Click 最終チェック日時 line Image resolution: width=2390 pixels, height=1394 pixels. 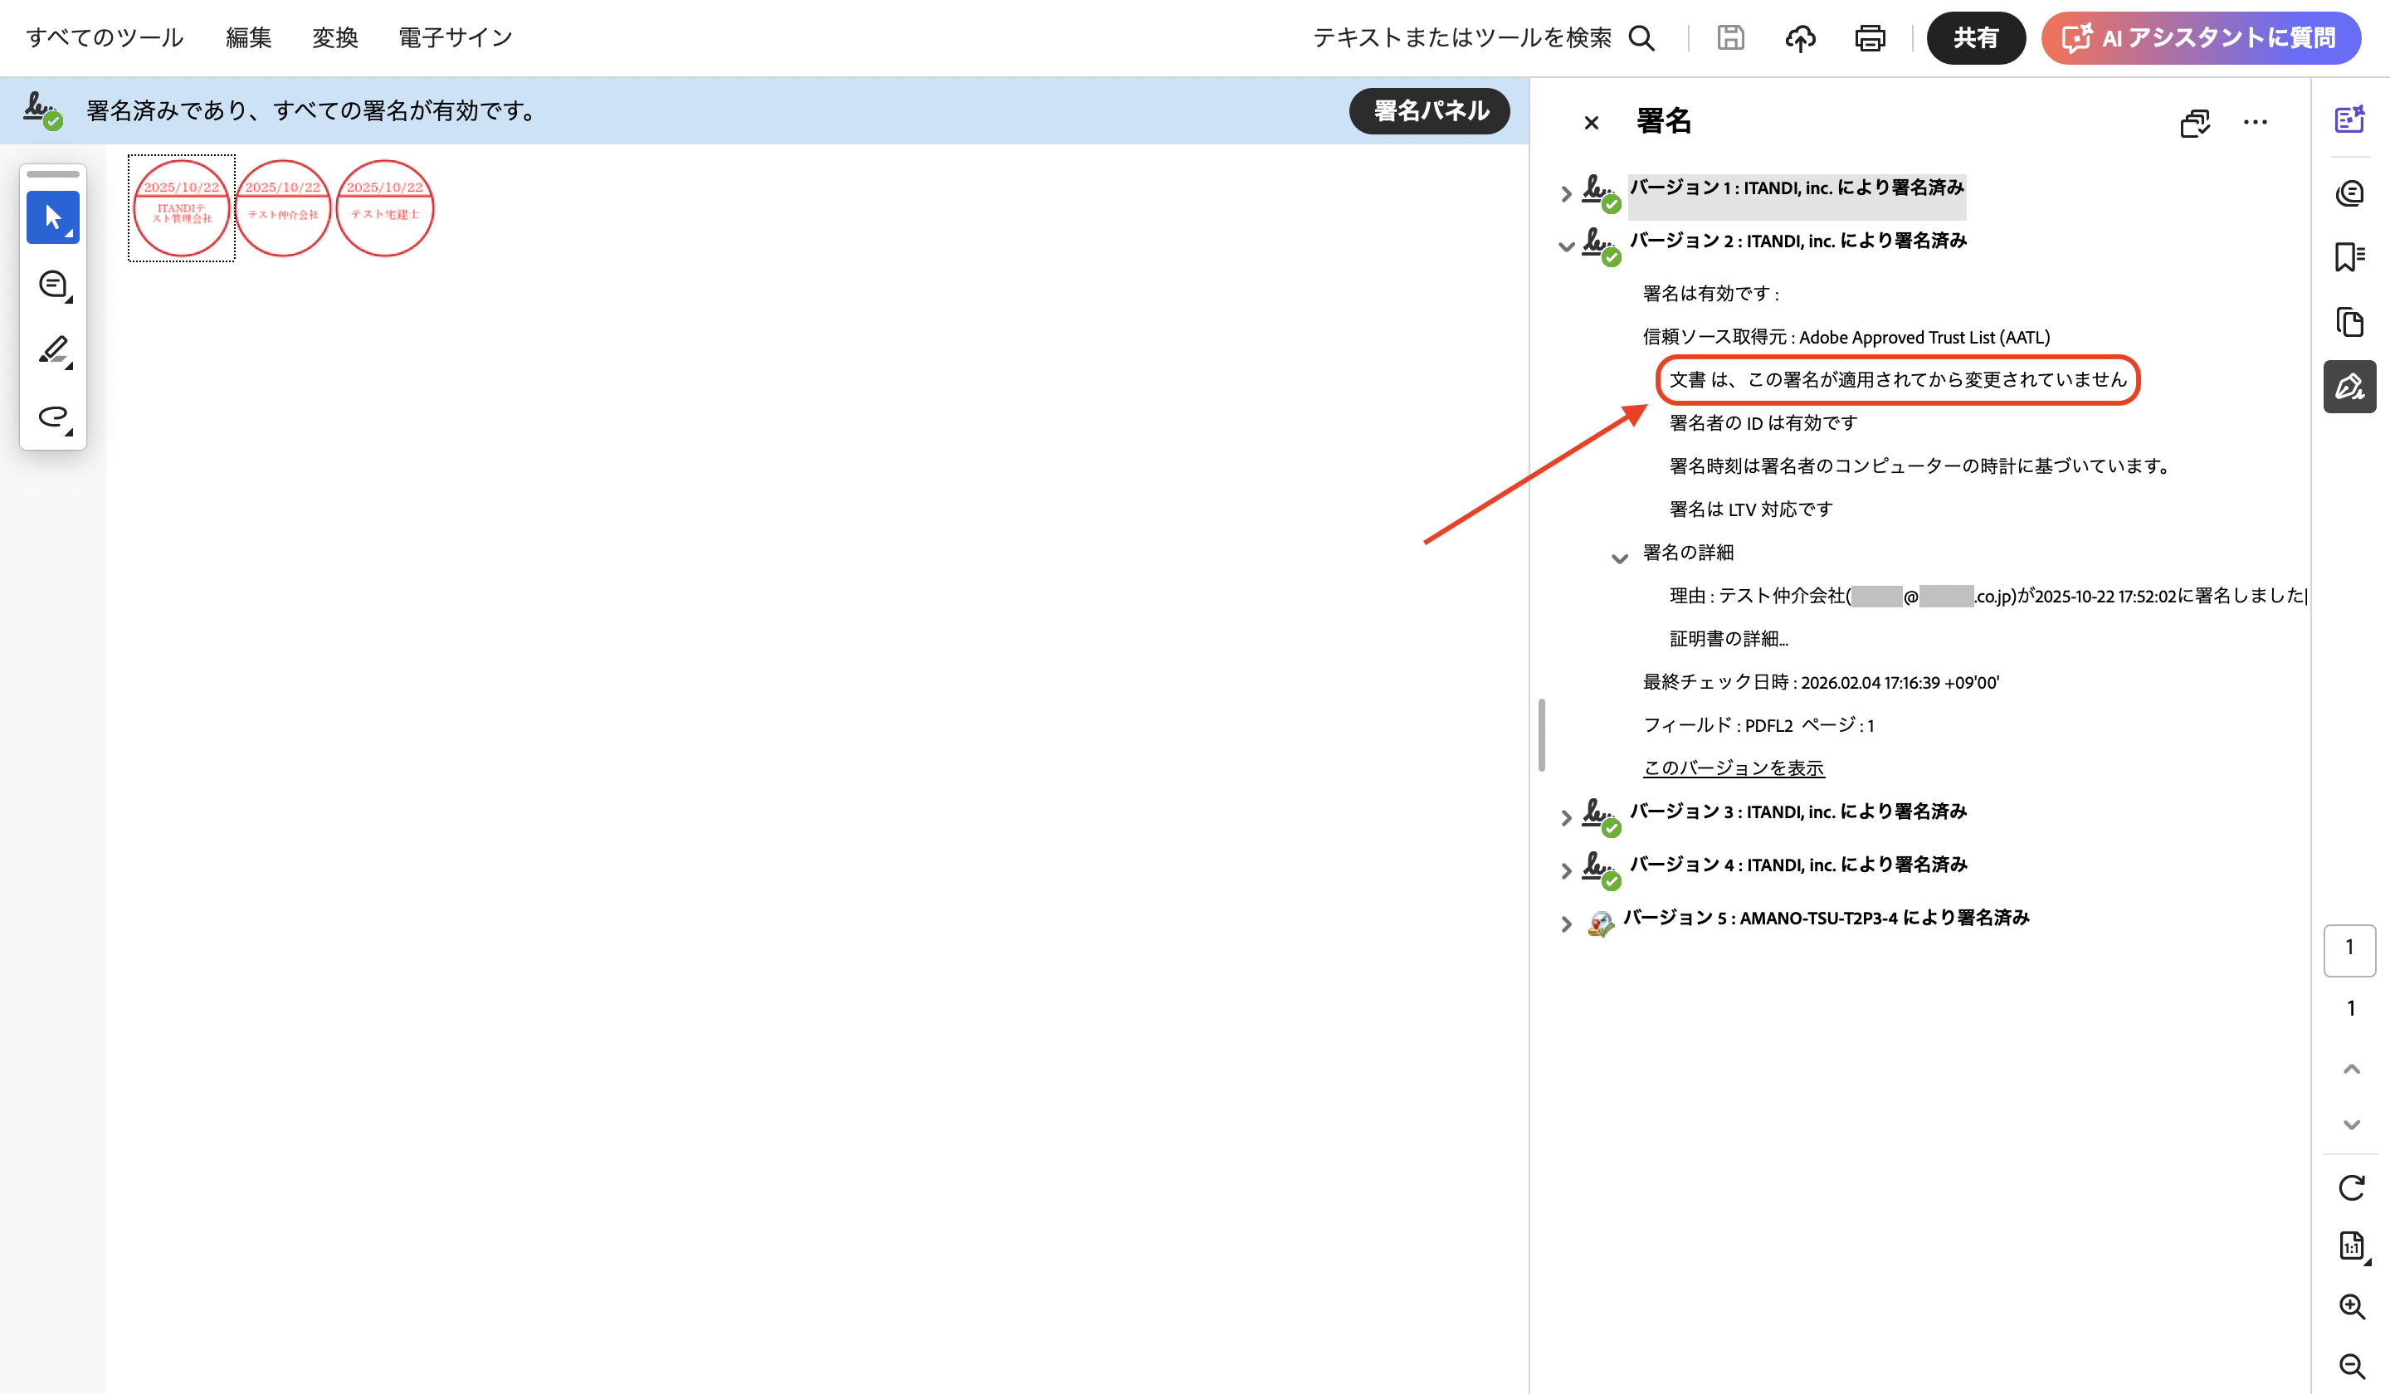(x=1821, y=683)
